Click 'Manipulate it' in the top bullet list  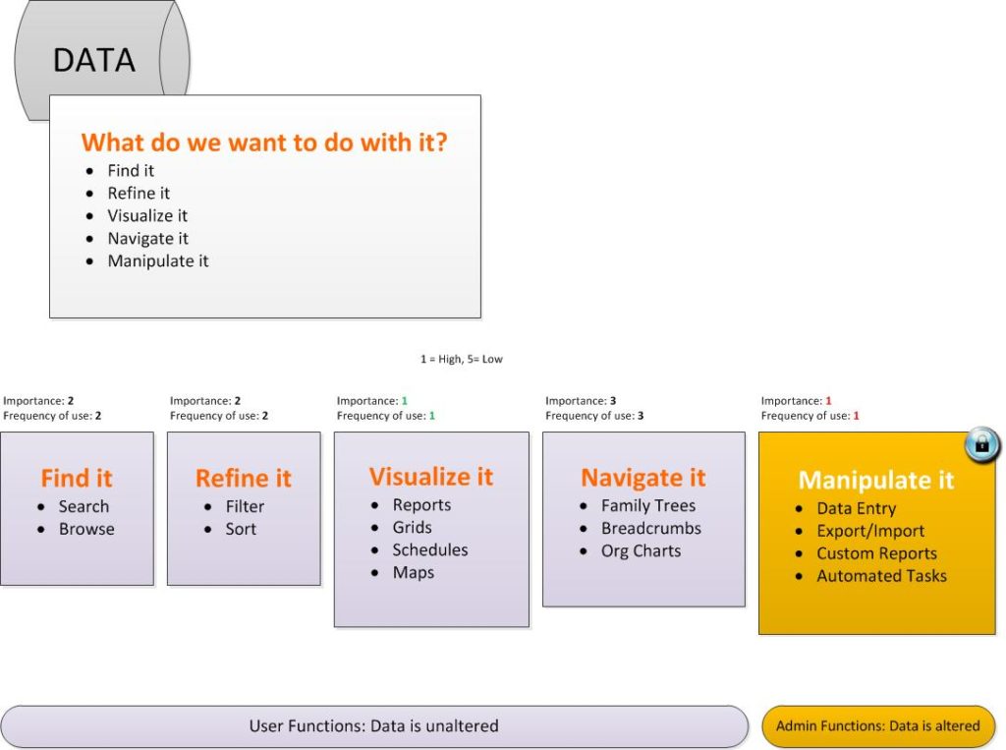[158, 261]
